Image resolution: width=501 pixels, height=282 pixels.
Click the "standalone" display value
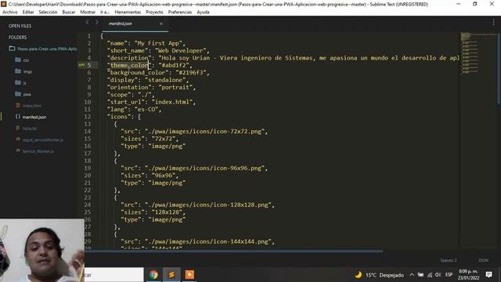[x=165, y=80]
